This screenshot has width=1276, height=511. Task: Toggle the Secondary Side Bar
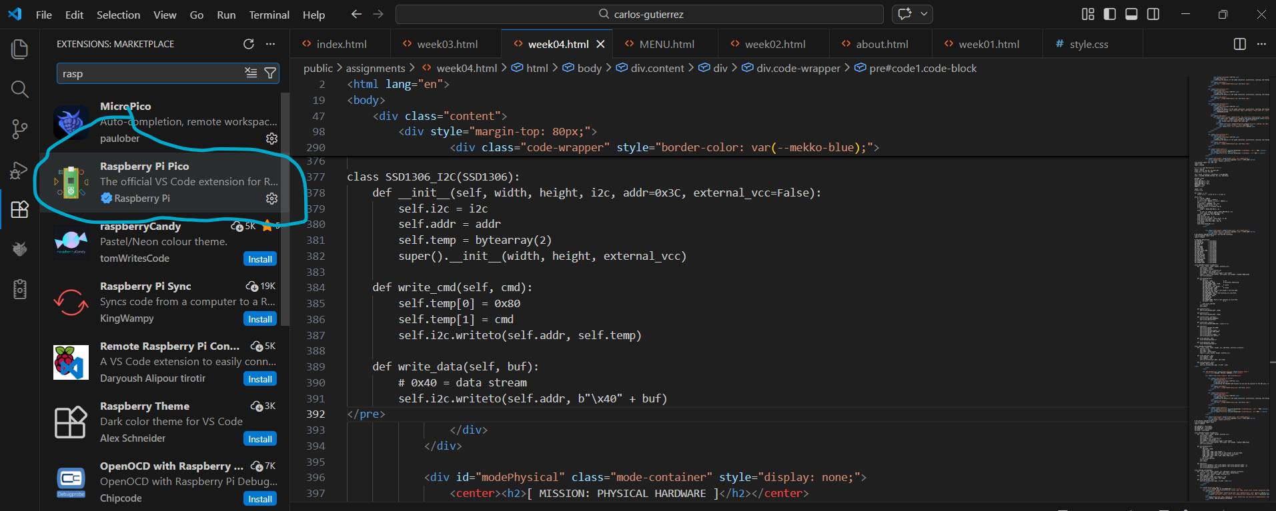[x=1153, y=14]
